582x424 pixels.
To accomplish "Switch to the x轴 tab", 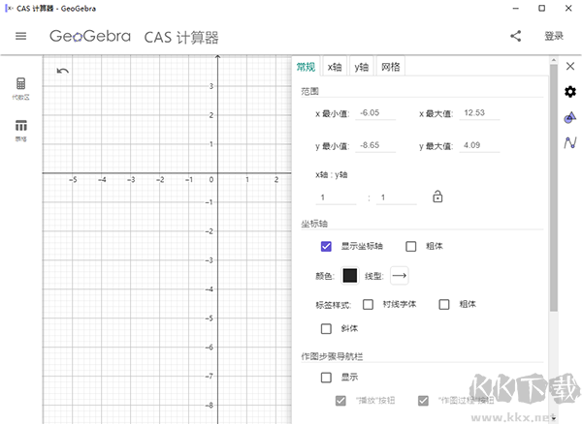I will point(335,67).
